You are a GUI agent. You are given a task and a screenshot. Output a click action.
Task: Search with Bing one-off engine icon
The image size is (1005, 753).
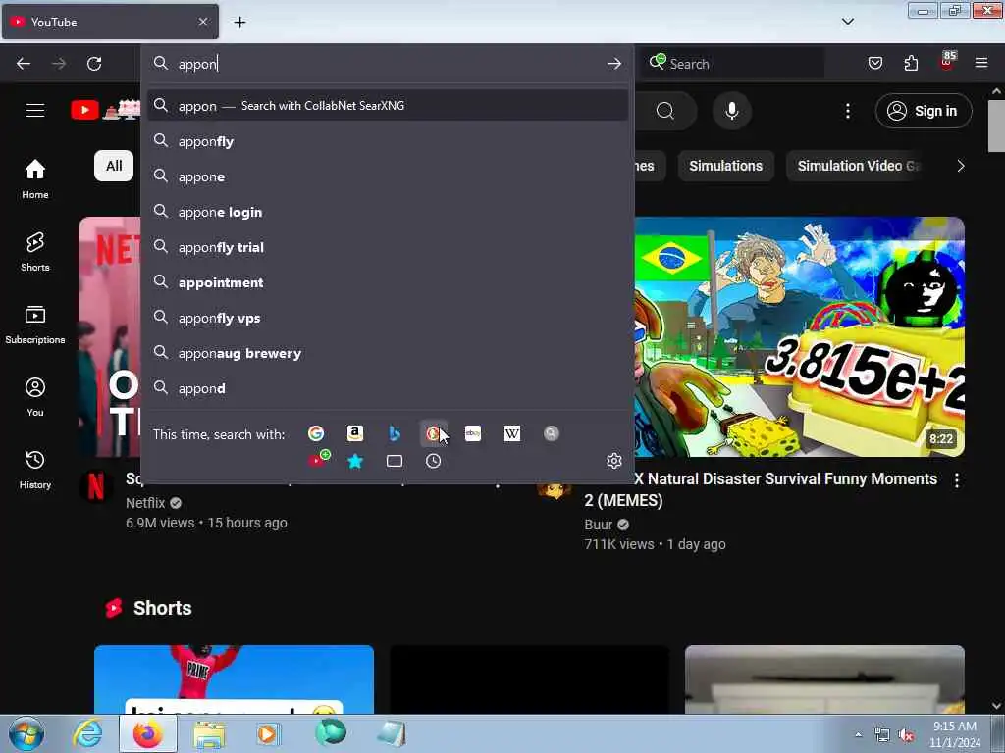tap(395, 433)
